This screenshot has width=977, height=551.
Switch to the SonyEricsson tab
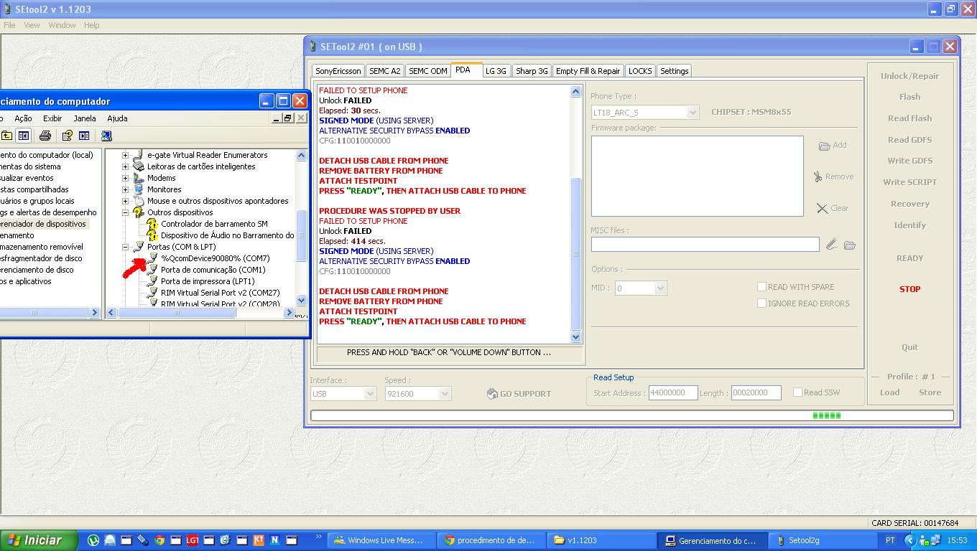point(338,71)
